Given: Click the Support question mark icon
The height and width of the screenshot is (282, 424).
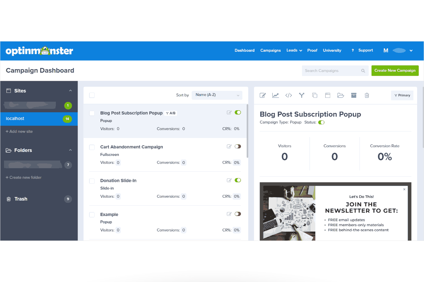Looking at the screenshot, I should pos(353,51).
